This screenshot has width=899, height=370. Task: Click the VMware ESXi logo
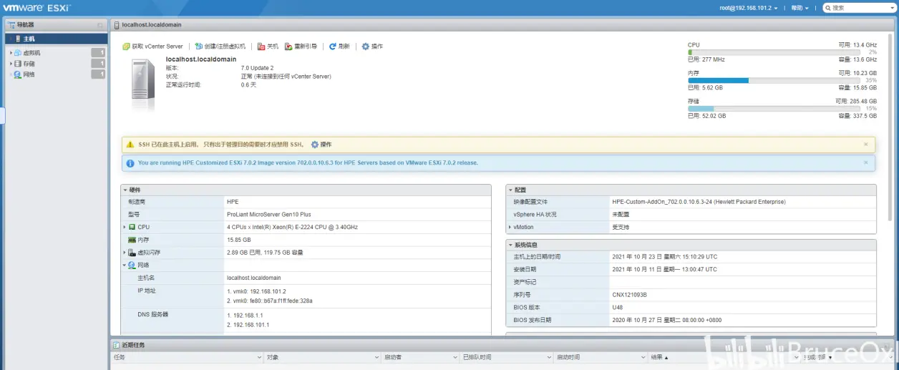[36, 8]
